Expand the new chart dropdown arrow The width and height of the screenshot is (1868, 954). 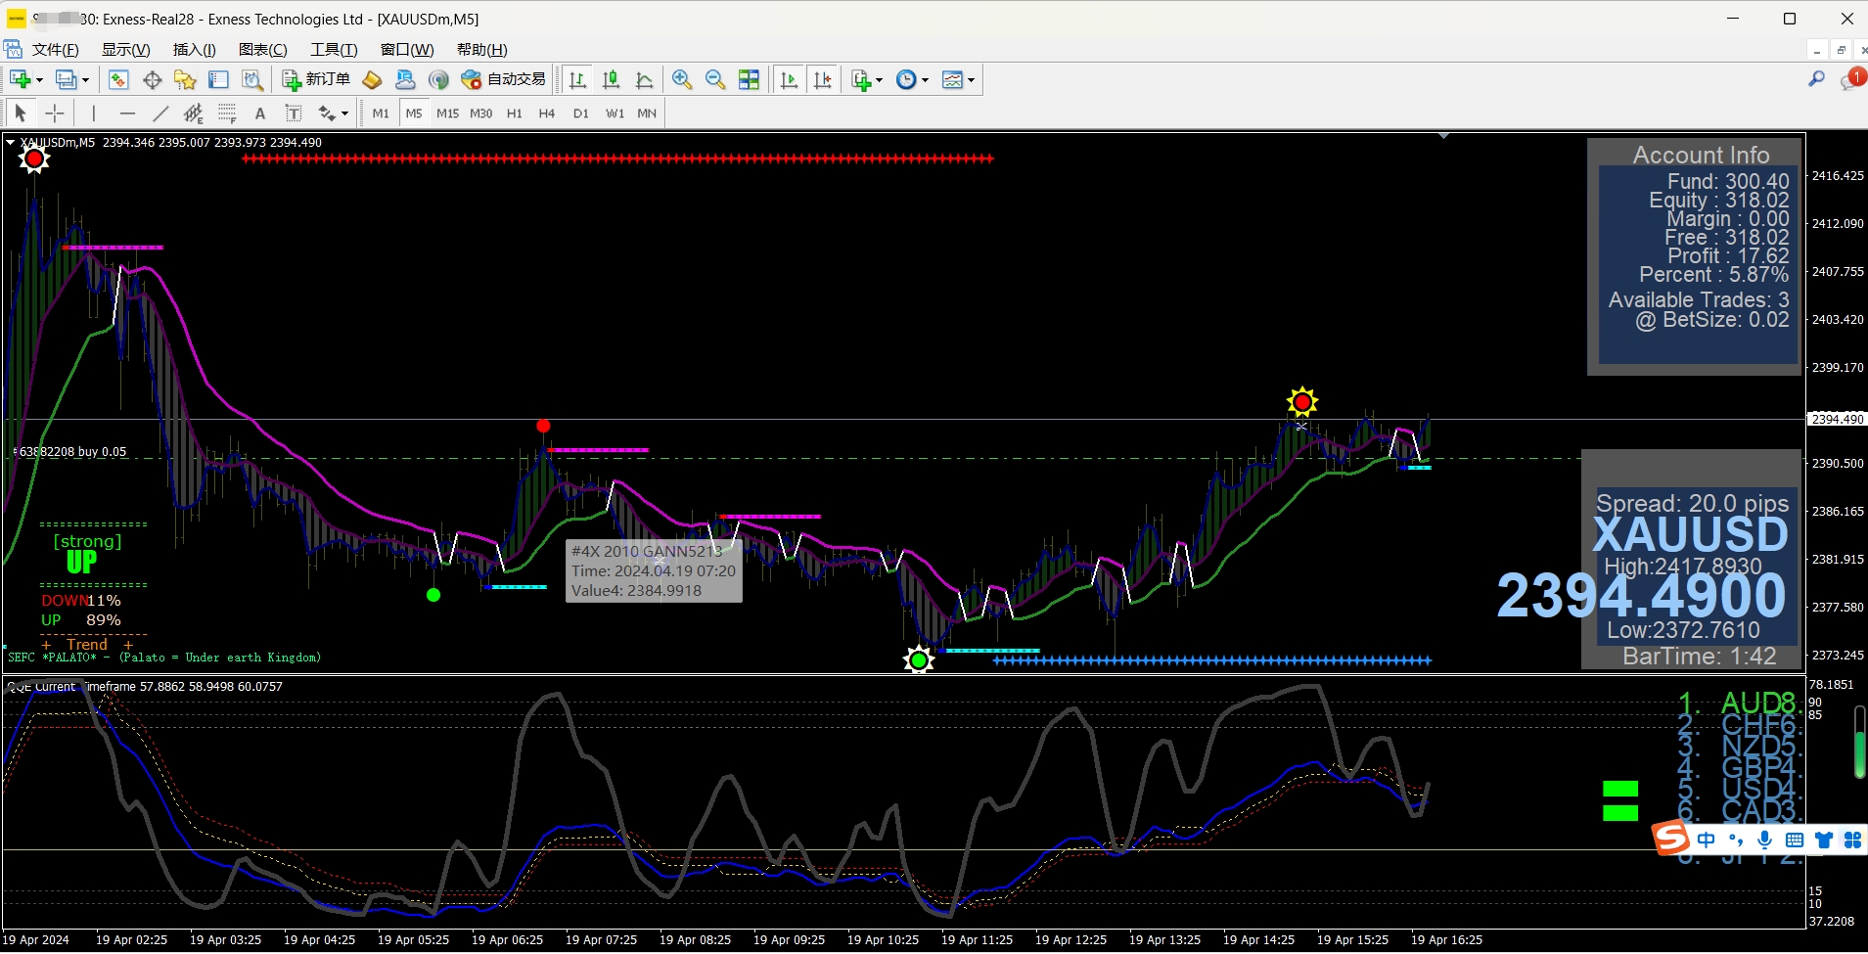tap(39, 80)
